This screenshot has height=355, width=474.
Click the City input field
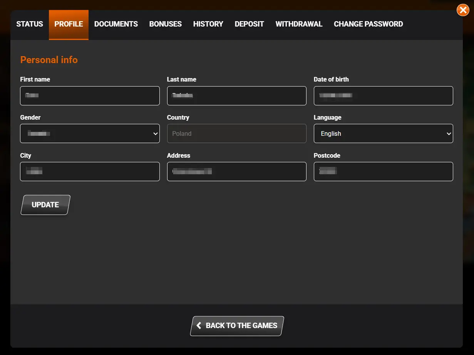[90, 172]
